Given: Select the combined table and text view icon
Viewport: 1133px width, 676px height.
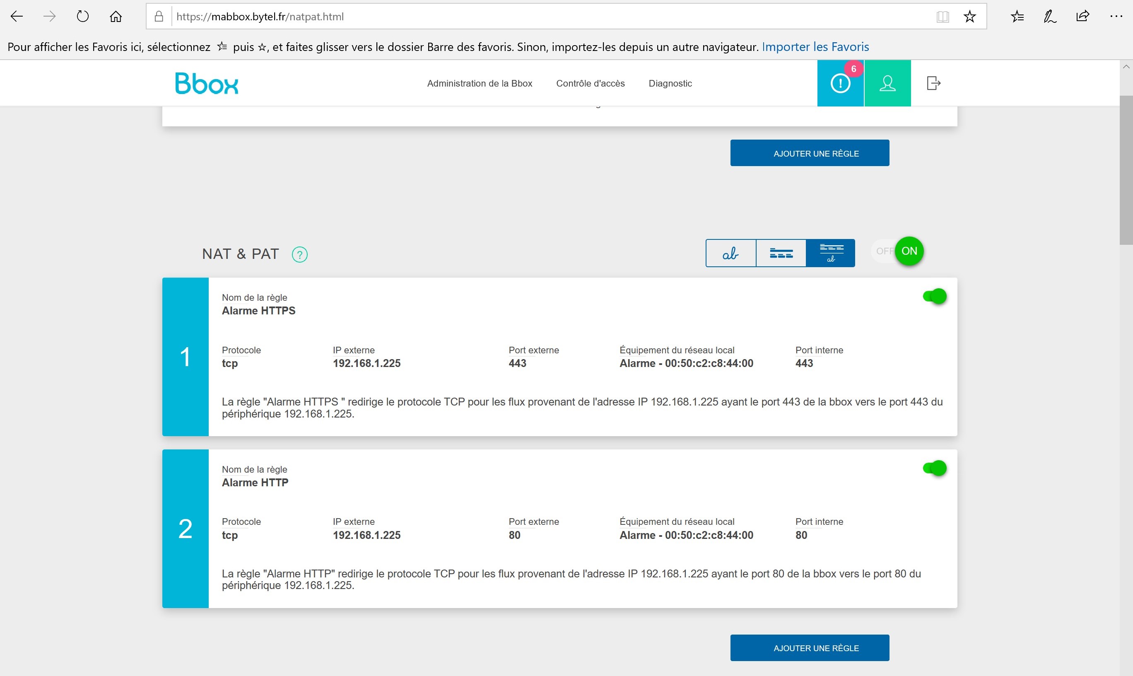Looking at the screenshot, I should point(831,253).
